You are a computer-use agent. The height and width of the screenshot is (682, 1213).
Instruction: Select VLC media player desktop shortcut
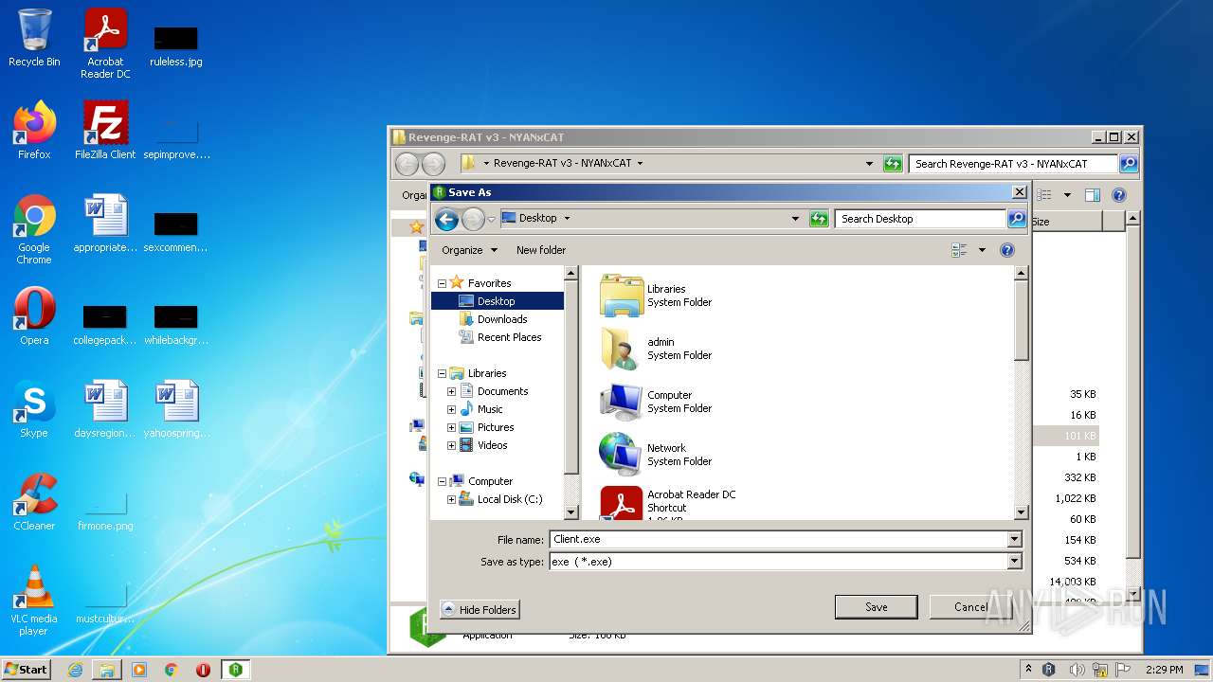pos(34,601)
